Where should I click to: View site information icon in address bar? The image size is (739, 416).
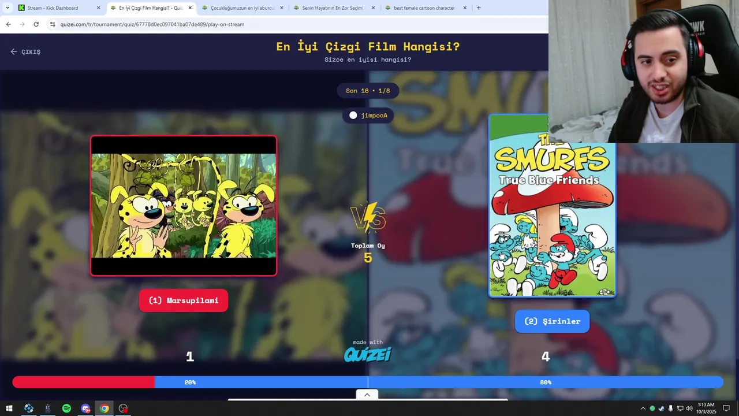(x=53, y=24)
